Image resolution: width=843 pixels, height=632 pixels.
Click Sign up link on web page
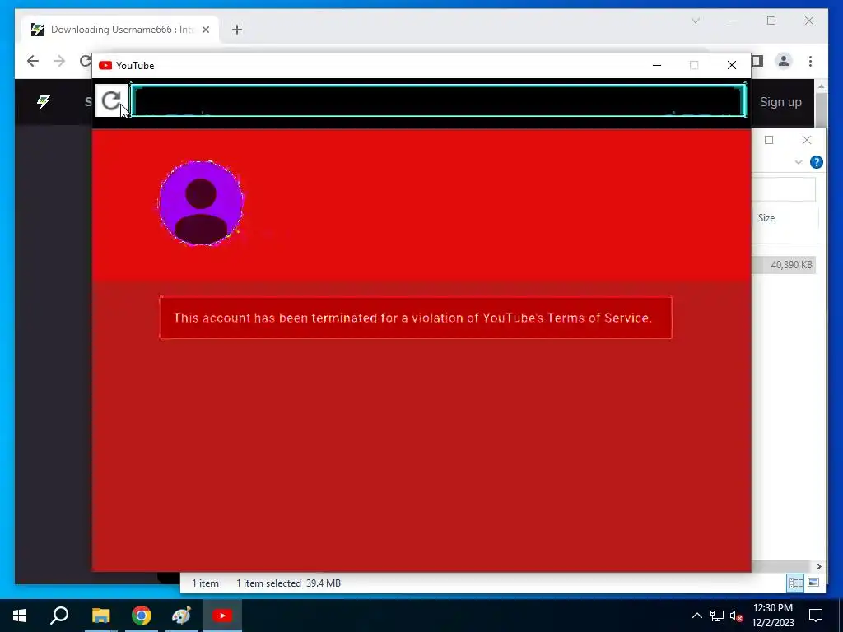click(x=780, y=102)
